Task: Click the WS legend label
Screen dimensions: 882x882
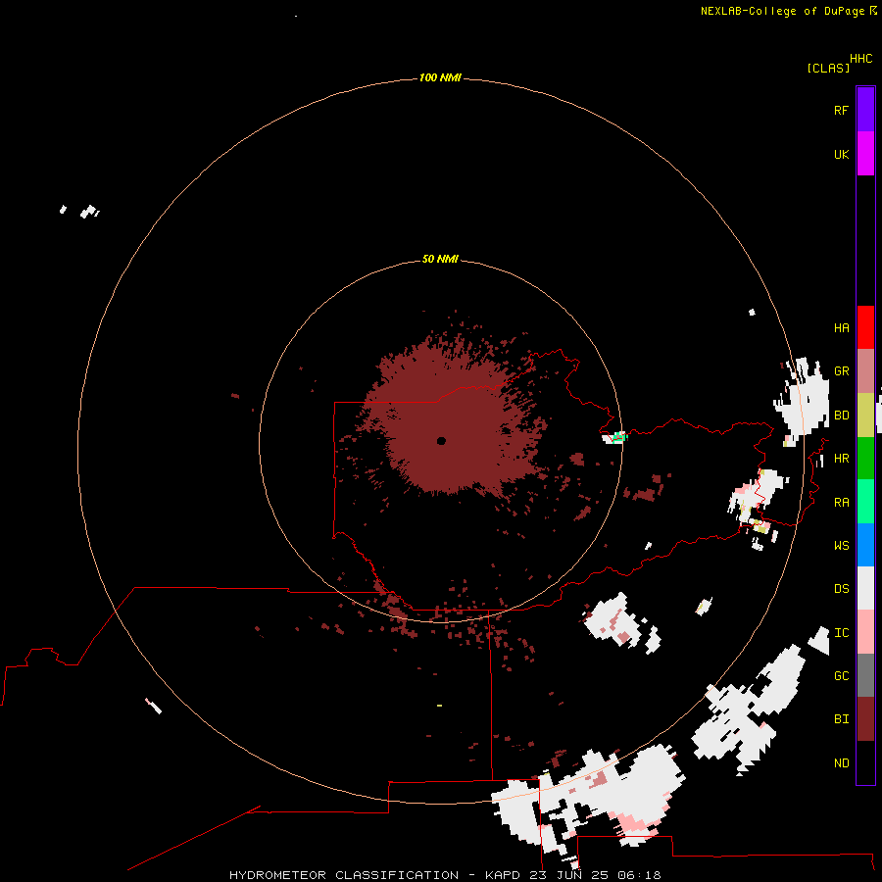Action: click(x=841, y=545)
